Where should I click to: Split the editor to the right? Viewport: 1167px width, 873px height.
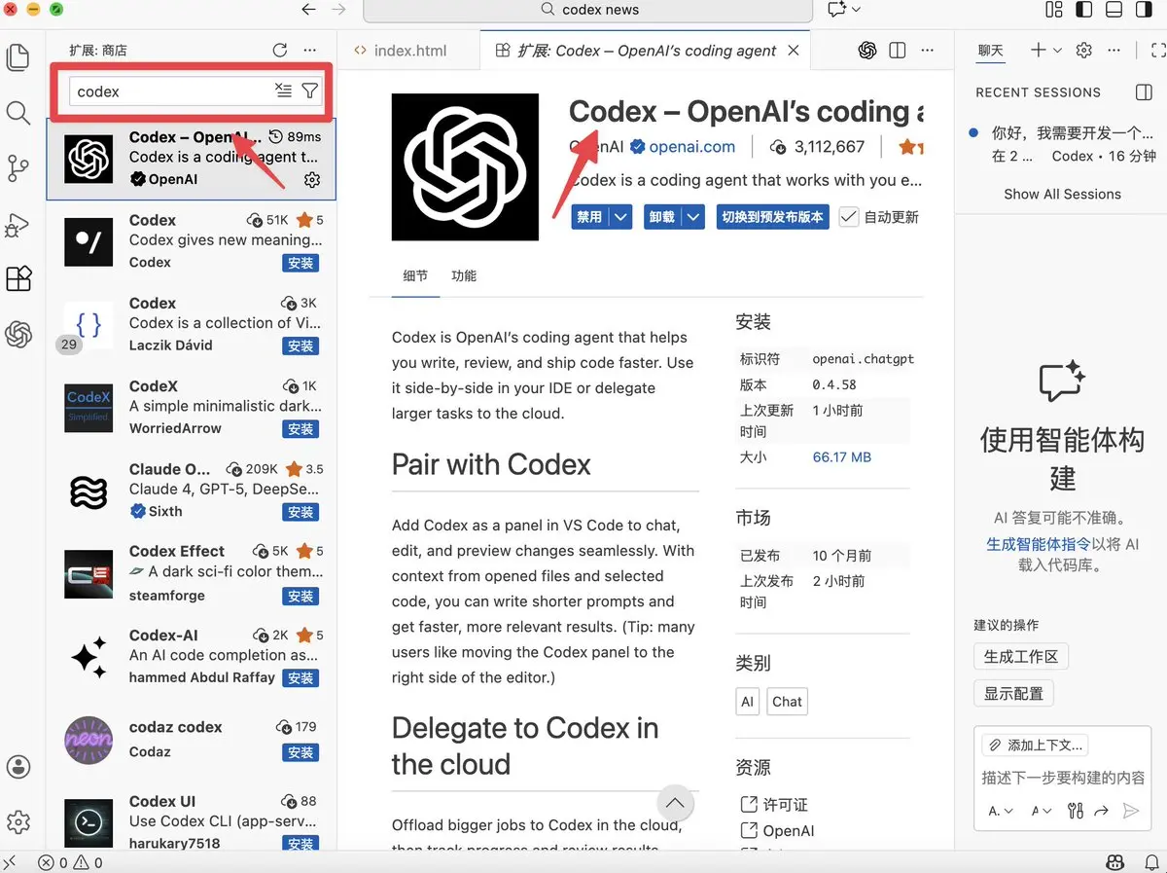click(x=898, y=51)
